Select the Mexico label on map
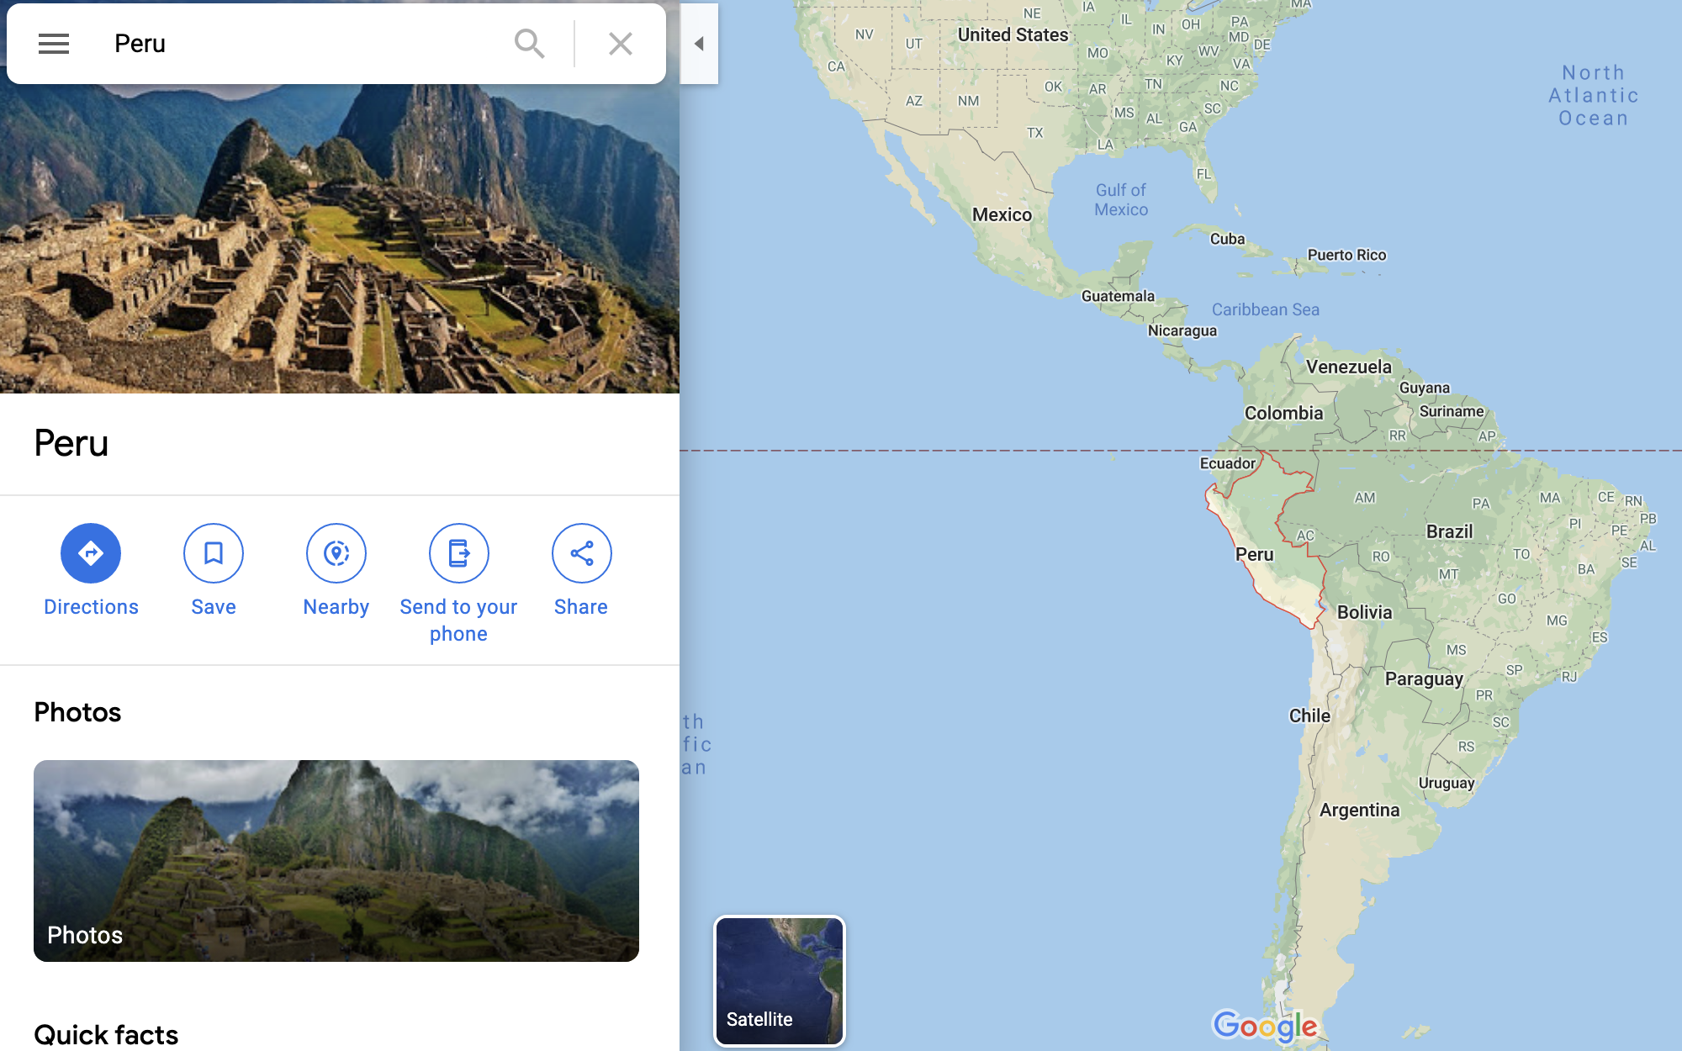This screenshot has height=1051, width=1682. pyautogui.click(x=1002, y=215)
